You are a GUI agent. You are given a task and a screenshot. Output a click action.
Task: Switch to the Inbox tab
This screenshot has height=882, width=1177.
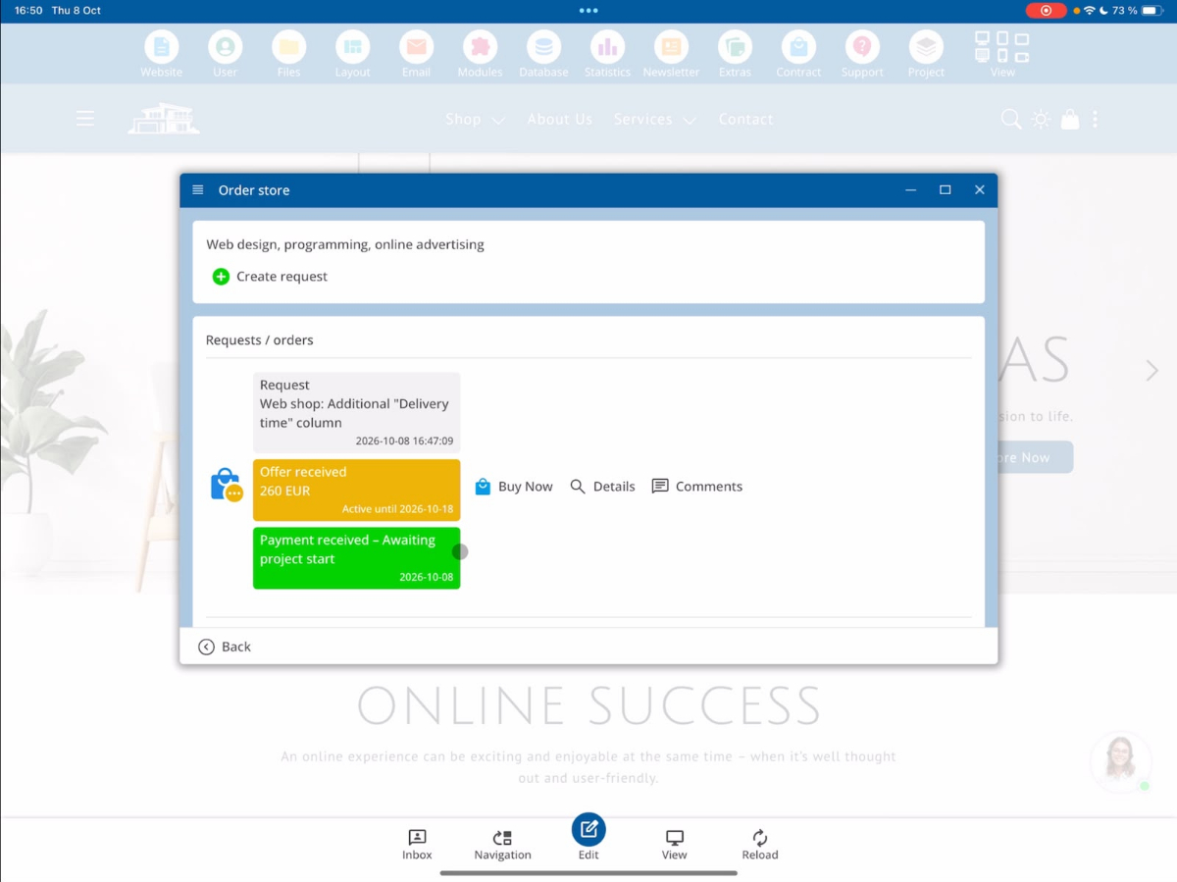click(417, 845)
